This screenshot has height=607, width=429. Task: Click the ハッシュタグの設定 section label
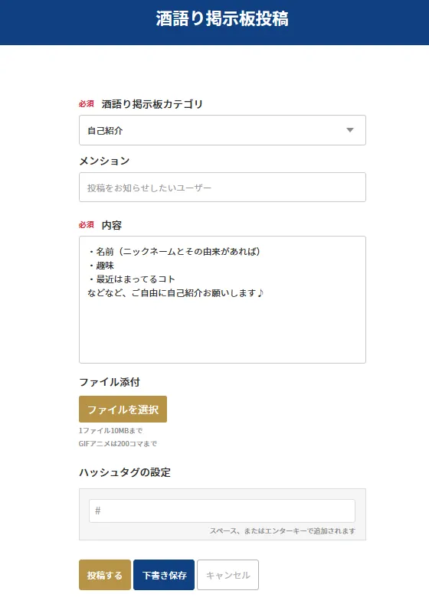(125, 472)
